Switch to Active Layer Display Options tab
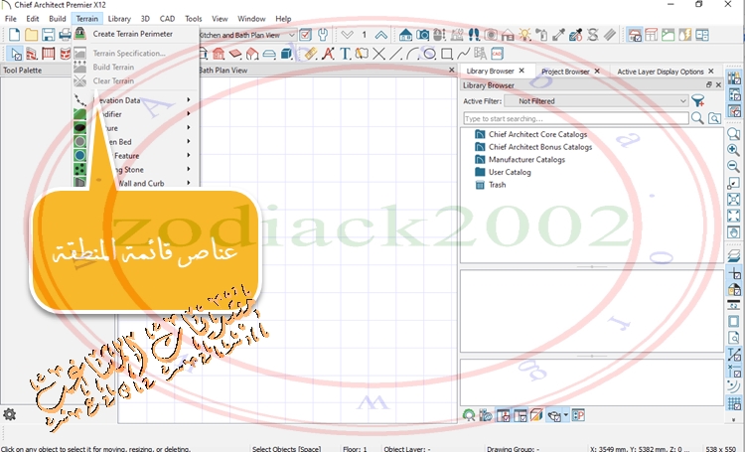The width and height of the screenshot is (745, 452). pyautogui.click(x=660, y=72)
